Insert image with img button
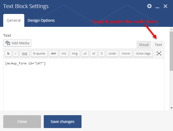The width and height of the screenshot is (173, 131). coord(75,53)
